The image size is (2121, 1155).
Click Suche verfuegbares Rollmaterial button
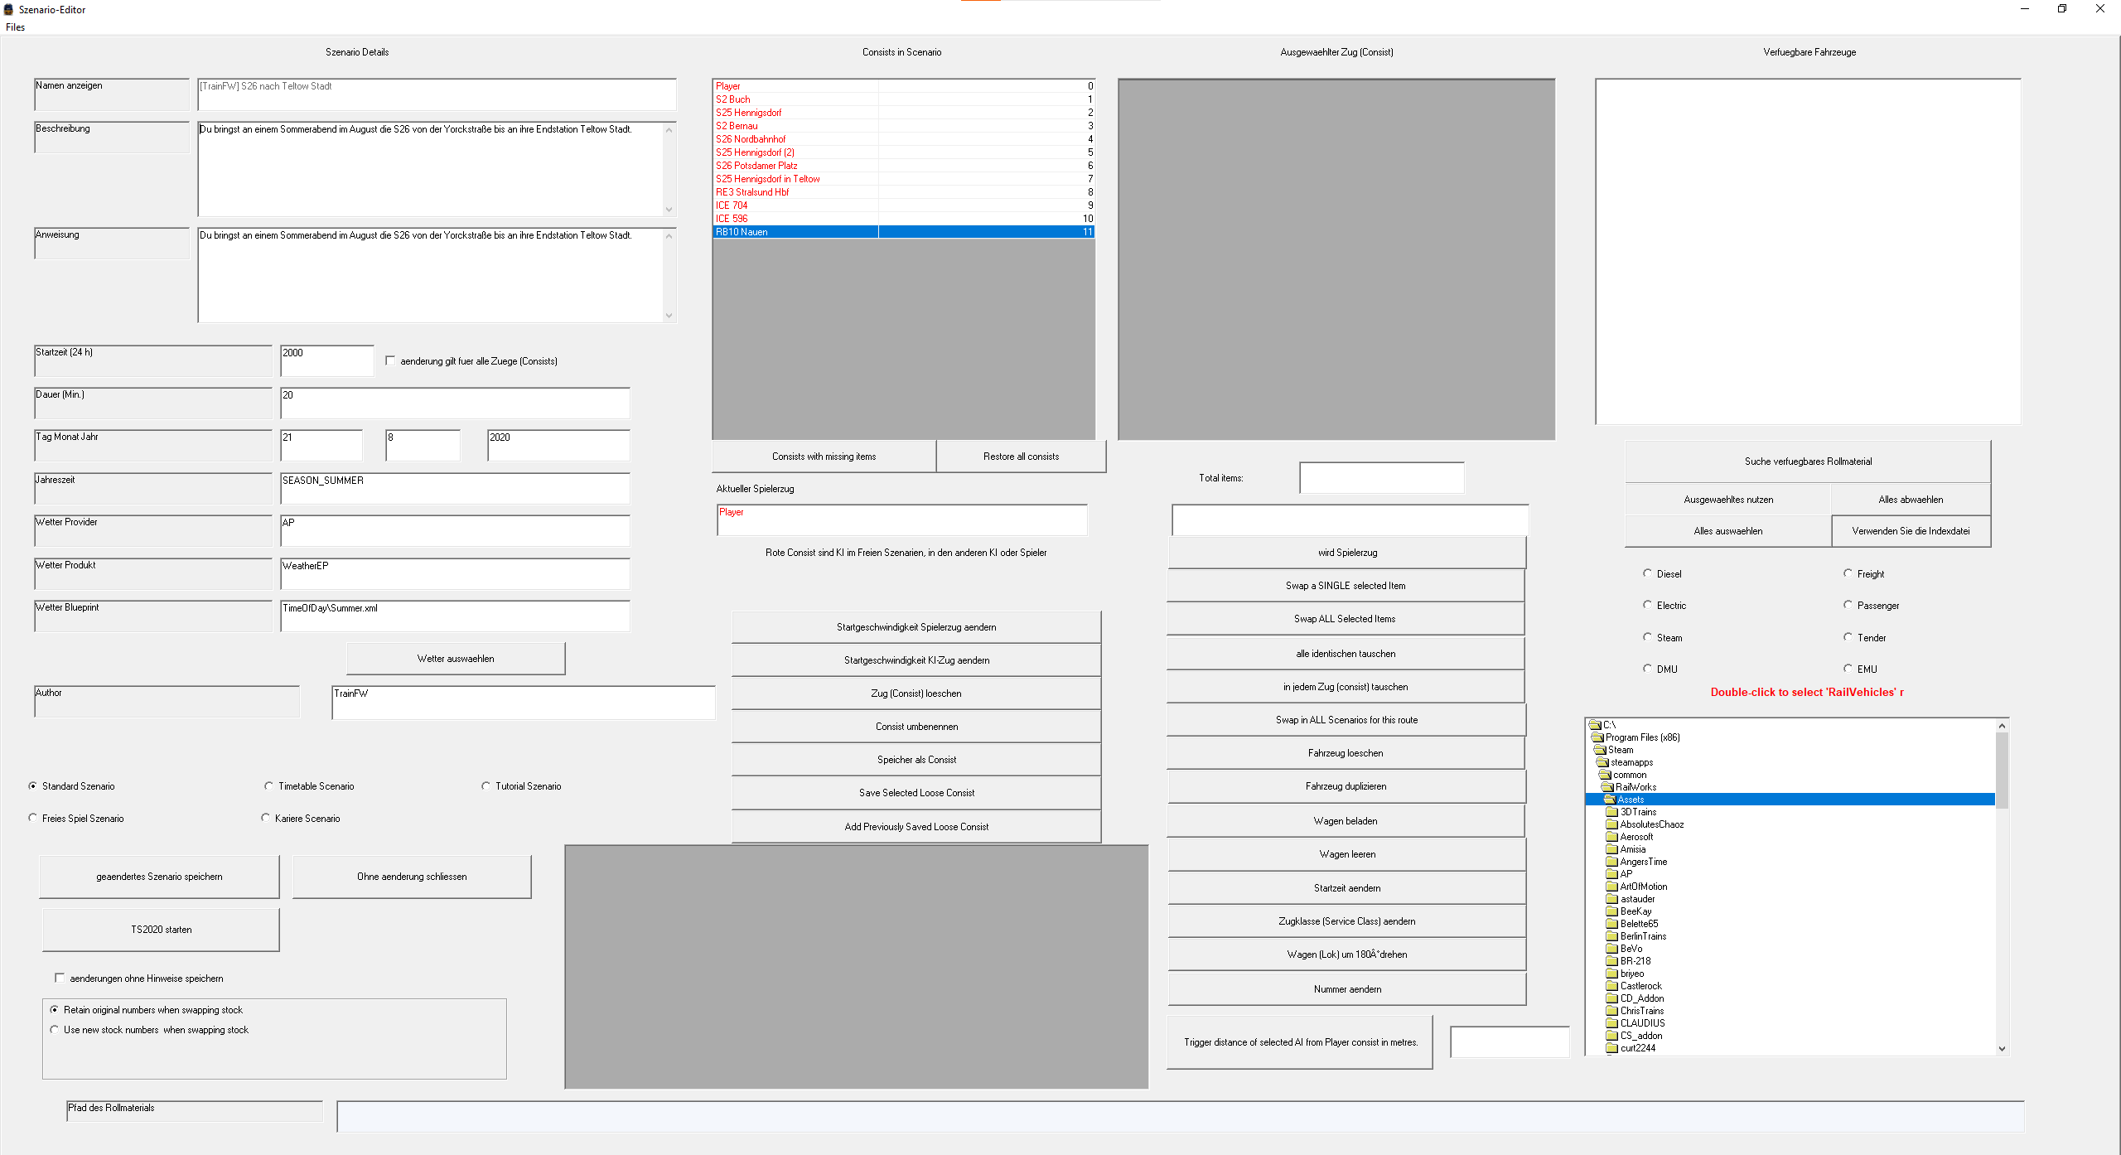coord(1808,462)
